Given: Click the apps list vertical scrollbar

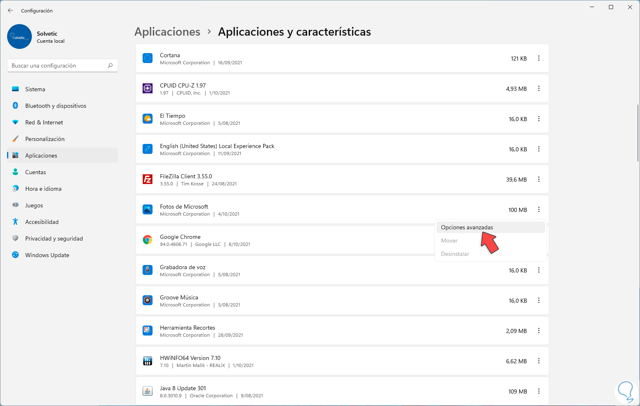Looking at the screenshot, I should click(638, 133).
